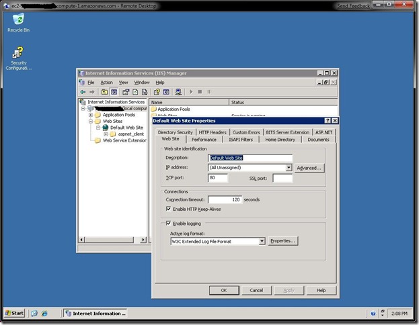Open the IP address dropdown
Image resolution: width=419 pixels, height=325 pixels.
tap(289, 168)
